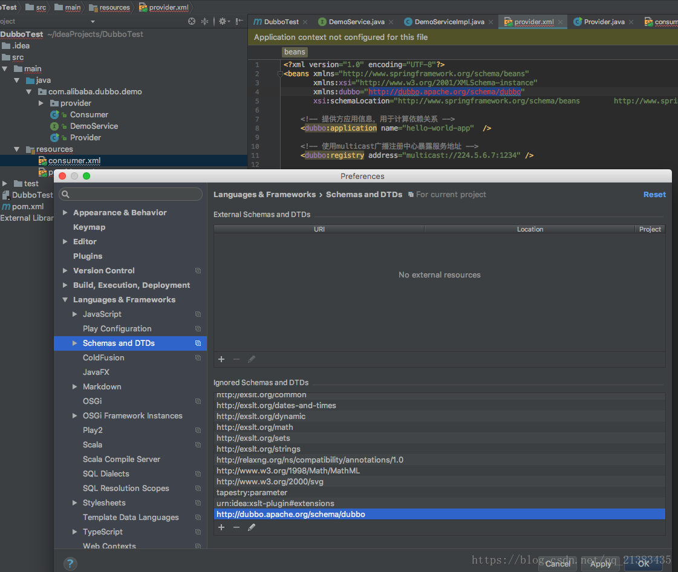Screen dimensions: 678x572
Task: Click the project-level icon beside Version Control
Action: click(x=198, y=271)
